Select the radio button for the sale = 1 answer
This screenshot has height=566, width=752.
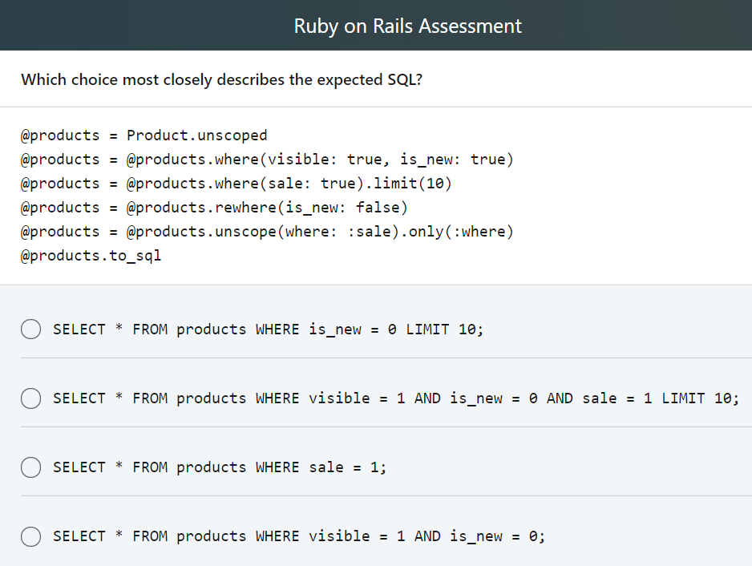pyautogui.click(x=30, y=467)
